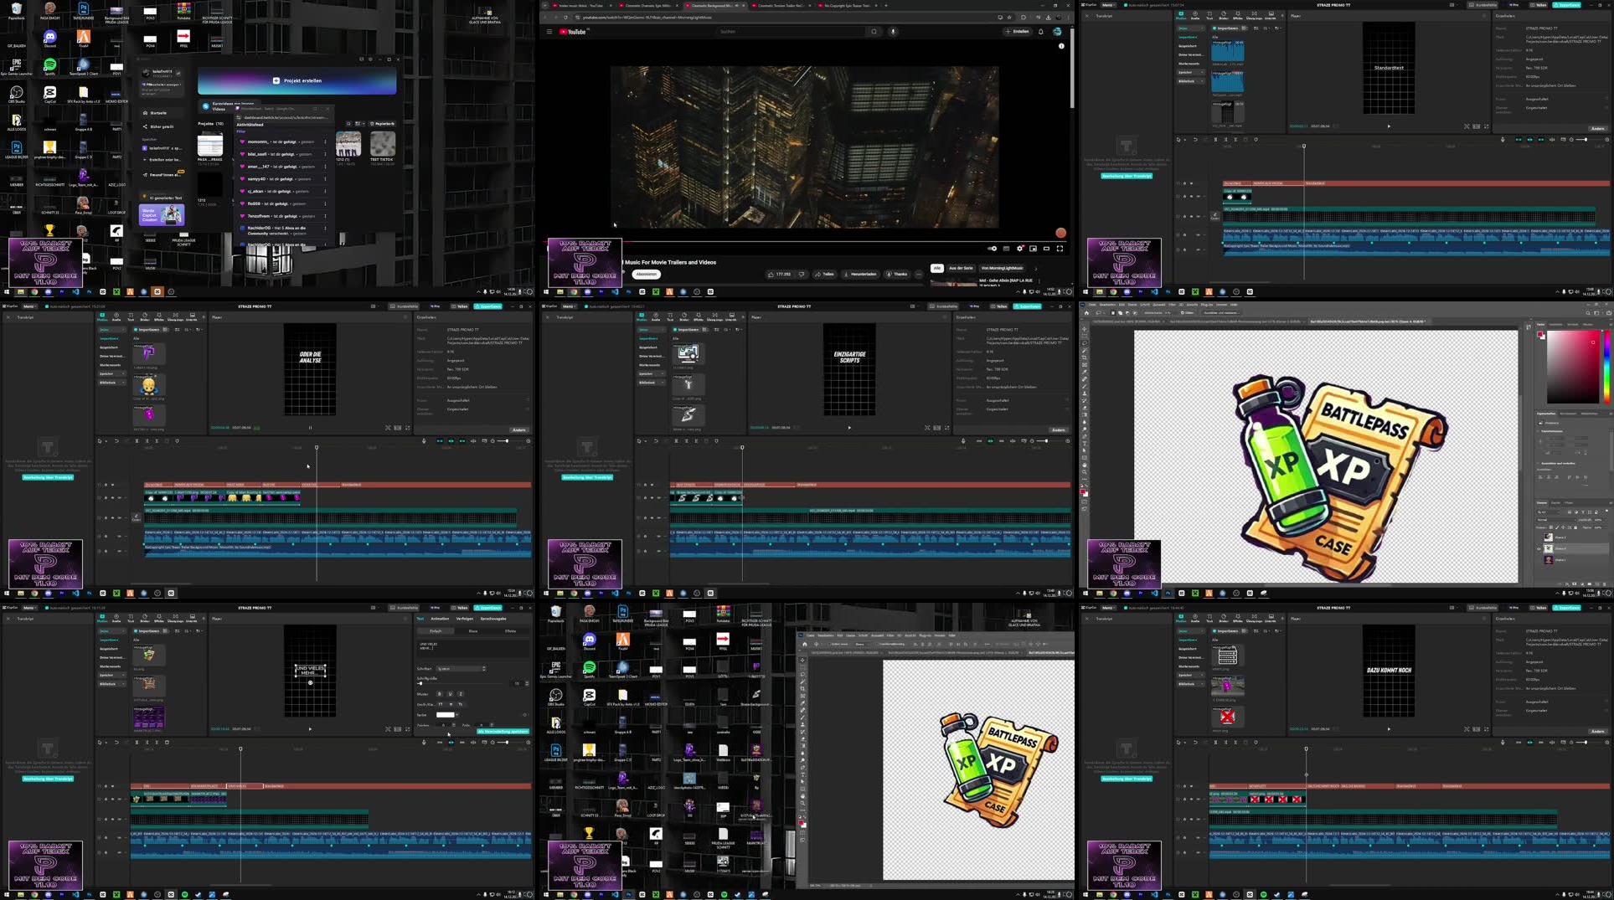Click play in 'UND VIELES MEHR' CapCut player
Viewport: 1614px width, 900px height.
tap(310, 729)
